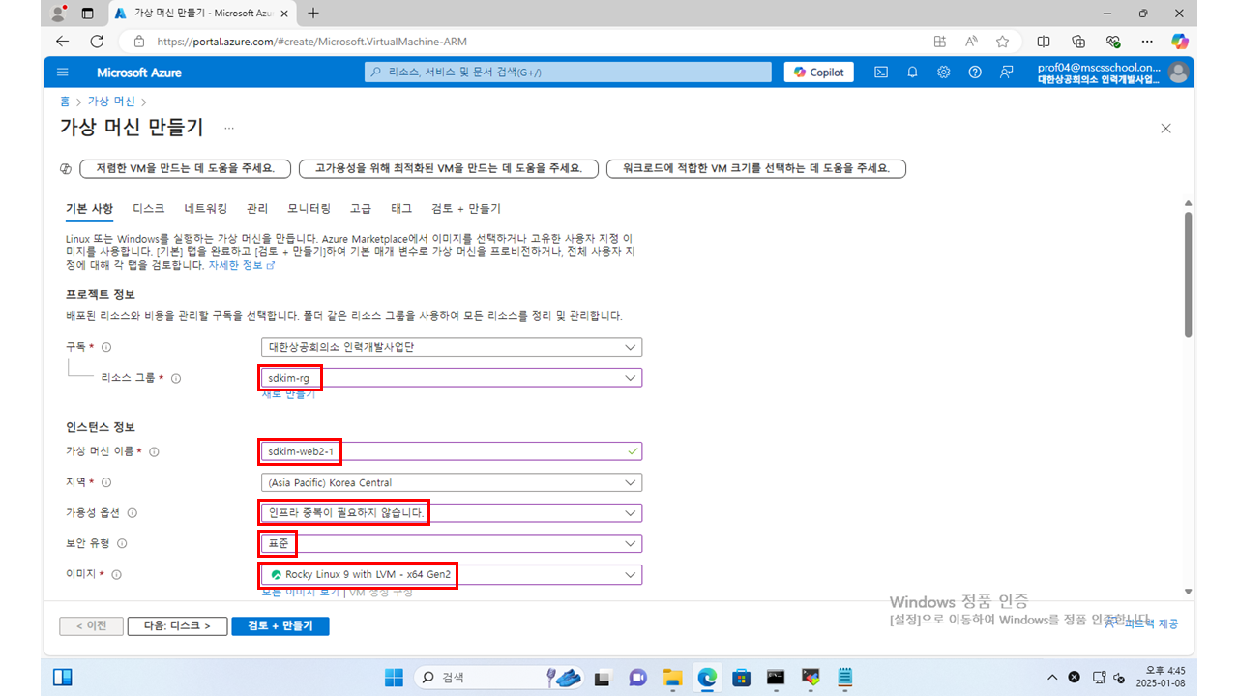Open Azure portal settings gear
This screenshot has height=696, width=1238.
coord(943,72)
